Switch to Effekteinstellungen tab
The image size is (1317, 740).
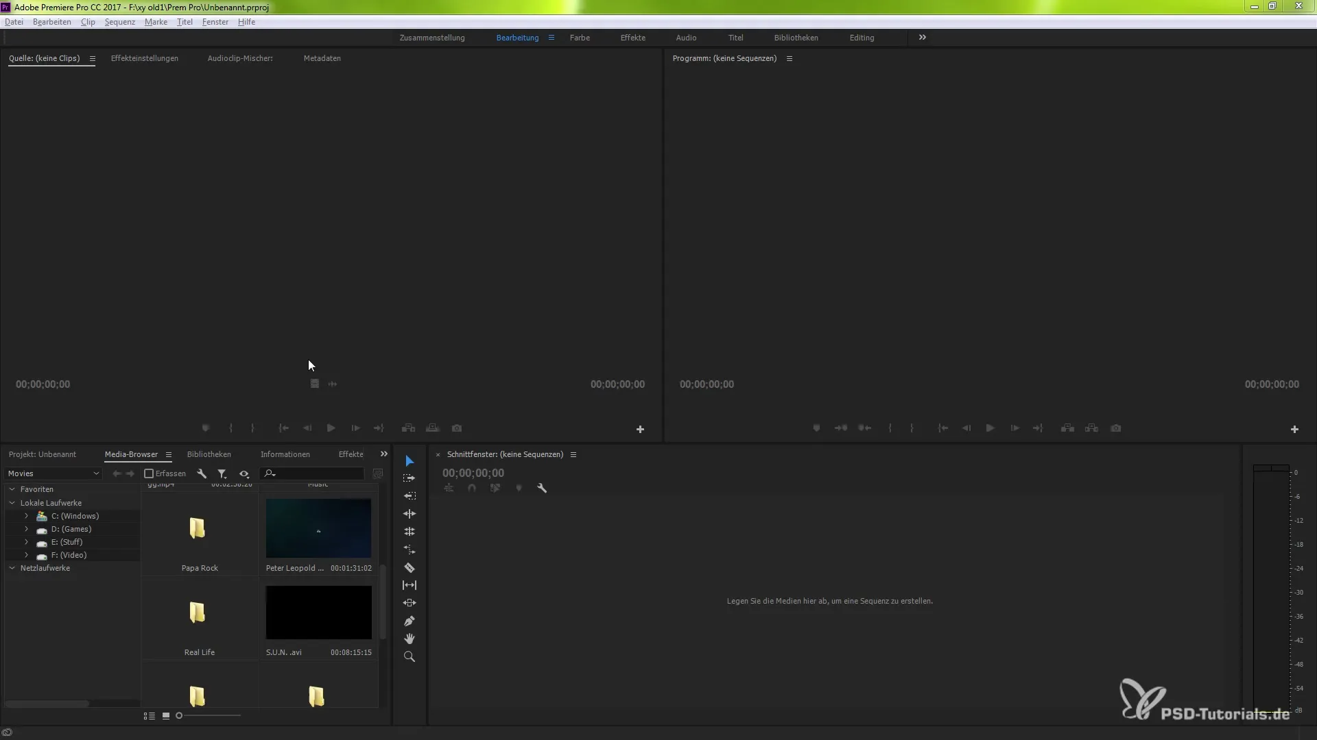145,58
